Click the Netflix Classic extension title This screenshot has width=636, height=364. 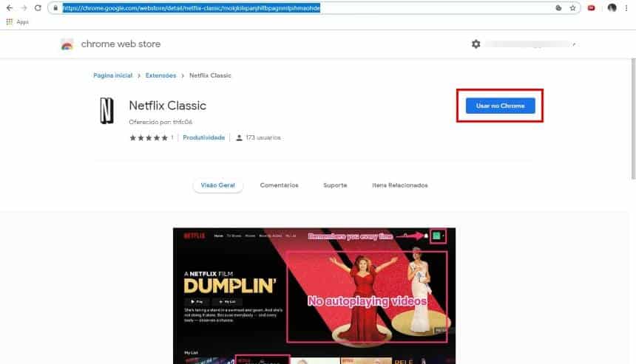tap(168, 106)
